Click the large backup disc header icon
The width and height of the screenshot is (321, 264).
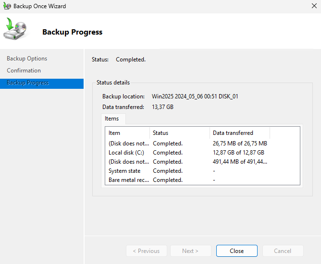tap(16, 30)
